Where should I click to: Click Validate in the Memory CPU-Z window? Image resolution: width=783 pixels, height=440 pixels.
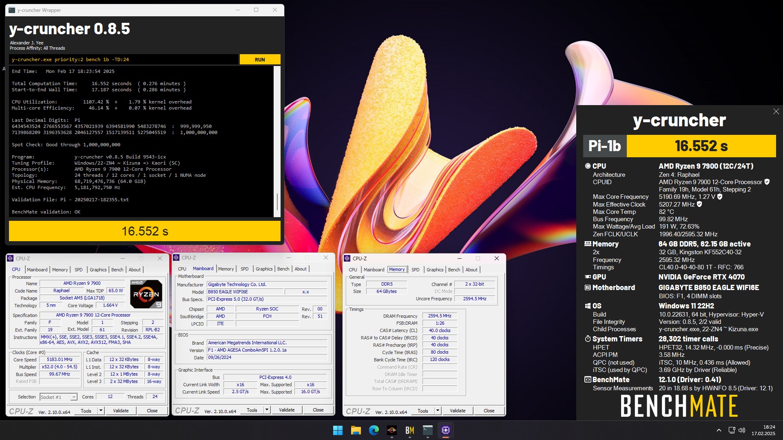click(x=458, y=411)
